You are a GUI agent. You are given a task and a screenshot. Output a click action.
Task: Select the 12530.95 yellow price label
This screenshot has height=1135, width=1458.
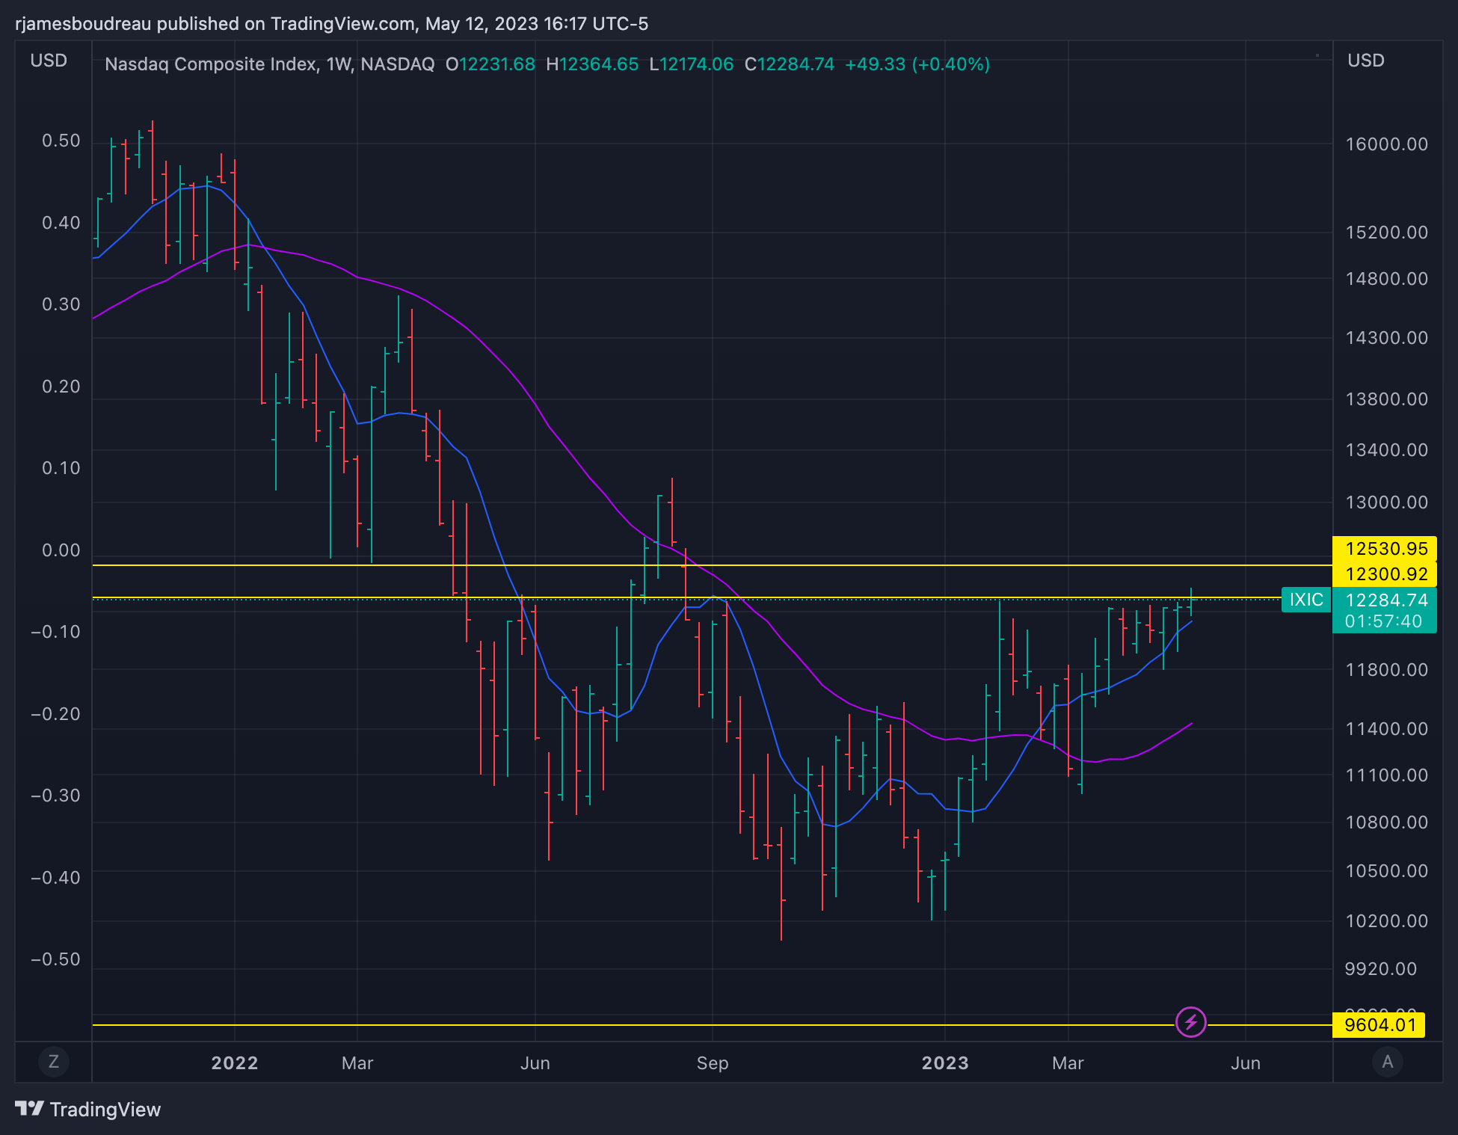pyautogui.click(x=1385, y=549)
